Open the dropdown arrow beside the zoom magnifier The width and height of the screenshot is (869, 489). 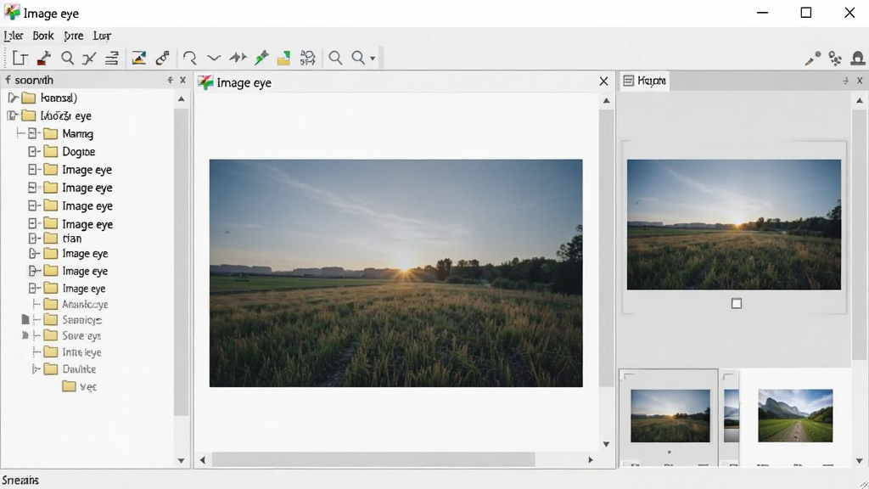coord(373,59)
